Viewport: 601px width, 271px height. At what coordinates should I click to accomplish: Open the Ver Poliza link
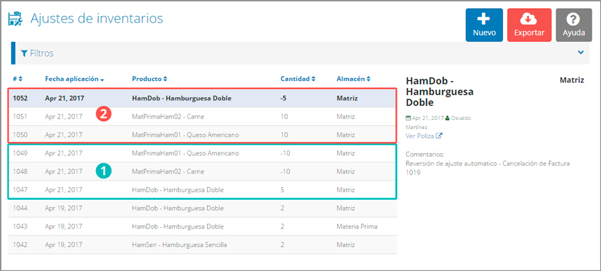tap(424, 136)
